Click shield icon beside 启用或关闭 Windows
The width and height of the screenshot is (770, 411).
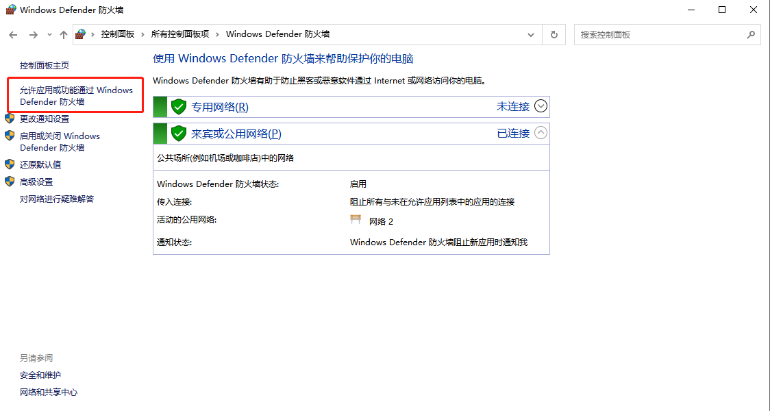(x=10, y=136)
